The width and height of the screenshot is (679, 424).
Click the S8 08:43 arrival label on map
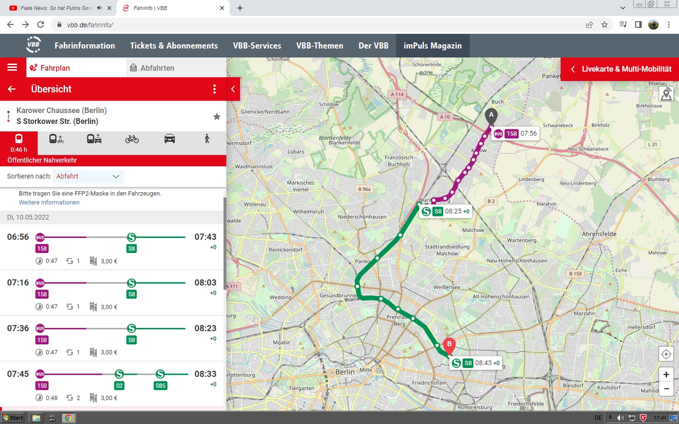tap(476, 363)
